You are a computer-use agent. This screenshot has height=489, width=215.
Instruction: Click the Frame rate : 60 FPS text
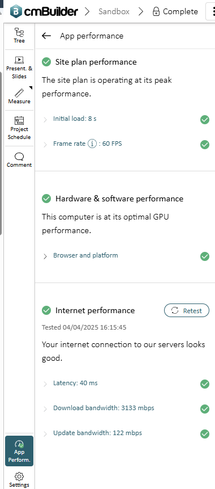click(88, 144)
